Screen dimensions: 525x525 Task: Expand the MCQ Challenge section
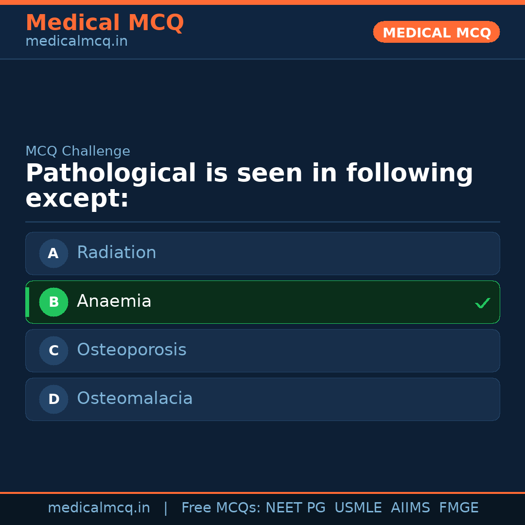pos(78,151)
